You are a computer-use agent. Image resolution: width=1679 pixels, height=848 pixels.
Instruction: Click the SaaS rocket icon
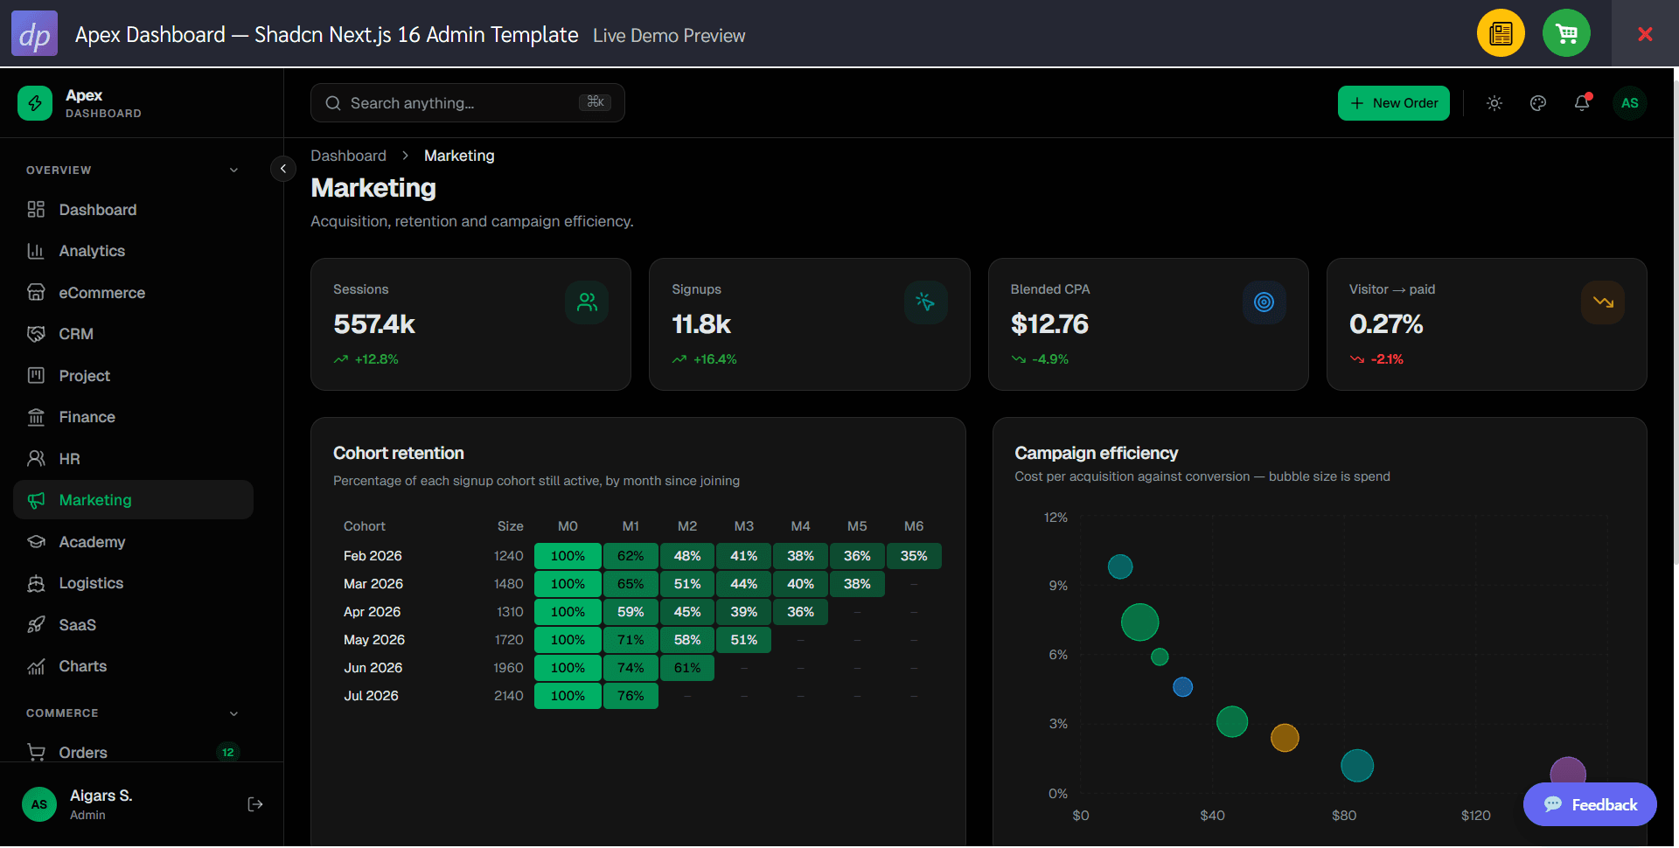(x=36, y=625)
